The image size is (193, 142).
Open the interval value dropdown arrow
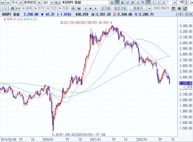coord(175,2)
